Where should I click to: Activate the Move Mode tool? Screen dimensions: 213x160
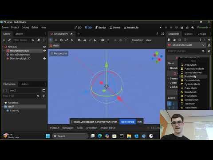[x=56, y=40]
